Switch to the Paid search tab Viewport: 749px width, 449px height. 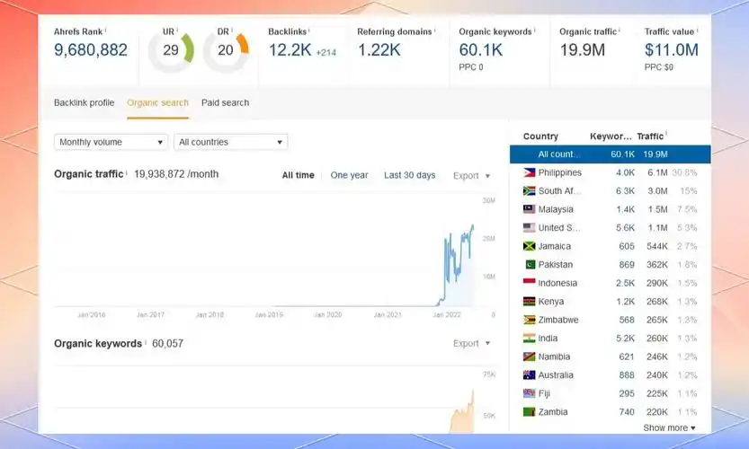pos(225,103)
